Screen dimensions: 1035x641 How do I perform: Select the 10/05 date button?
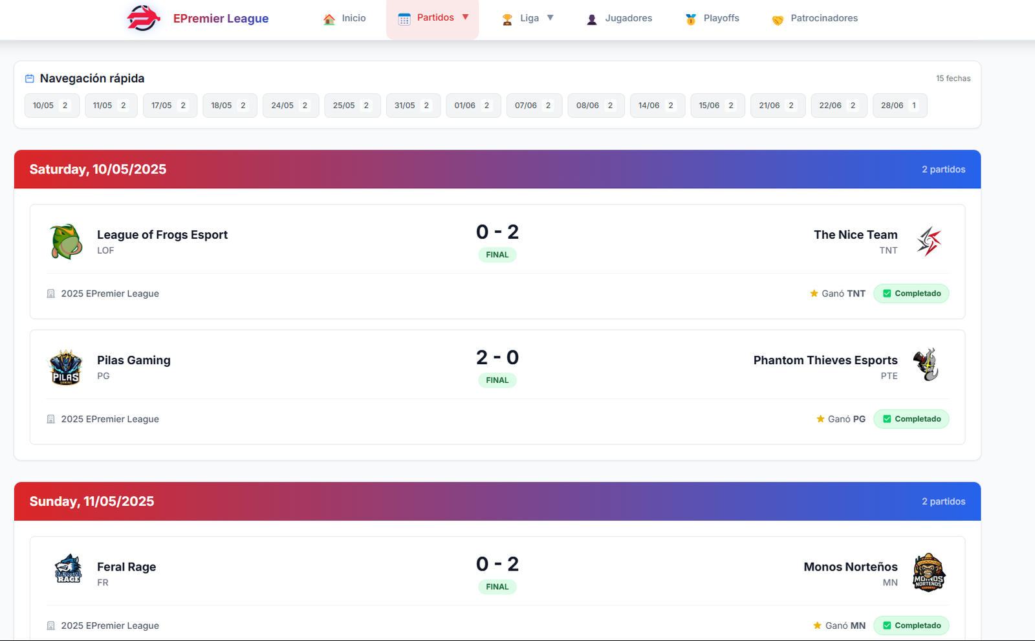click(51, 105)
